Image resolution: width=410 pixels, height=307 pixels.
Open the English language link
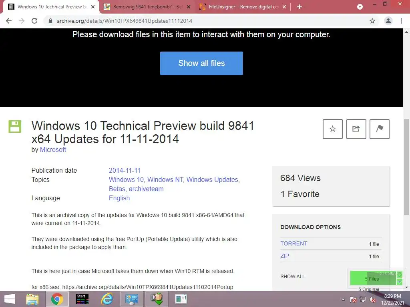click(x=119, y=198)
